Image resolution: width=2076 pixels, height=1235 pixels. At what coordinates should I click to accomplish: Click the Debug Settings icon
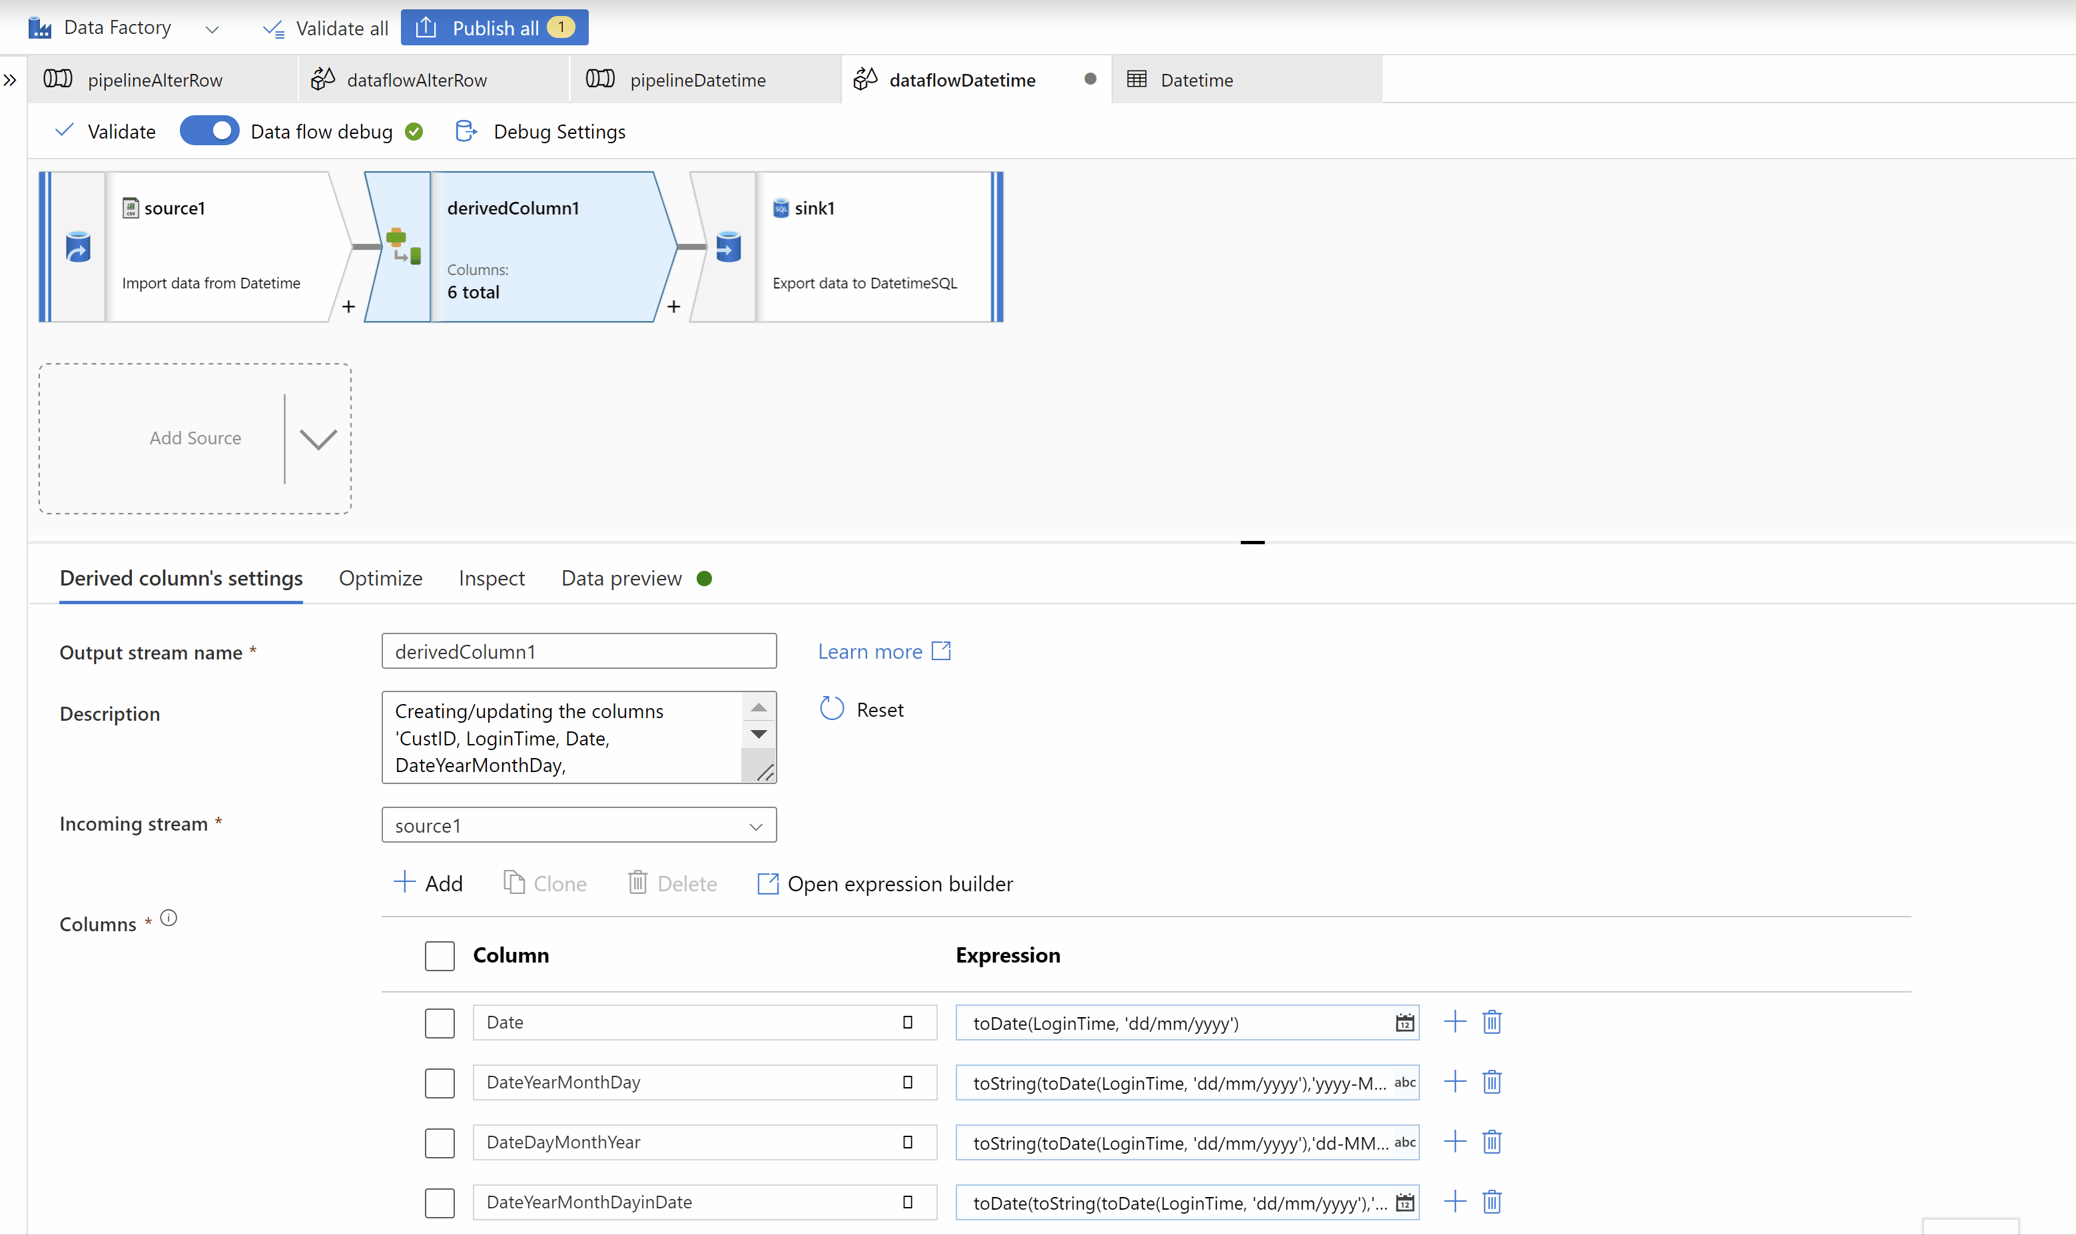coord(466,131)
